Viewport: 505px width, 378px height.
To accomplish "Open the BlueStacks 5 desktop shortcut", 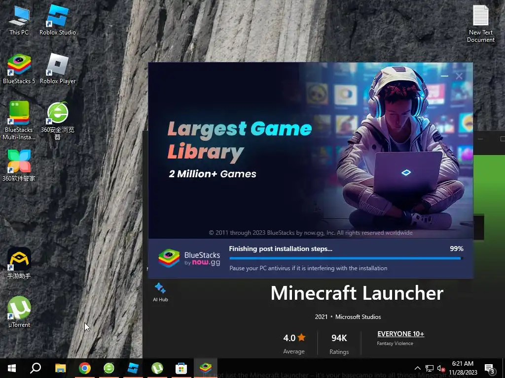I will (x=19, y=69).
